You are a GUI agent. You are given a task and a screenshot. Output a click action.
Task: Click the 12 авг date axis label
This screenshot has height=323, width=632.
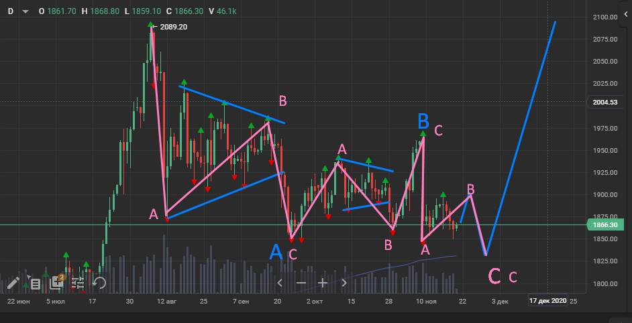166,302
